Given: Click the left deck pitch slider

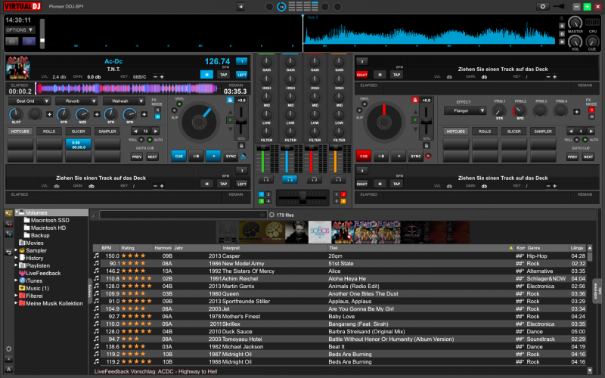Looking at the screenshot, I should [241, 121].
